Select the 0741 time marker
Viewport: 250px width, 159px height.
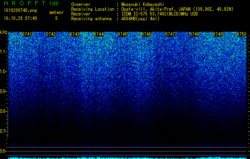click(27, 34)
